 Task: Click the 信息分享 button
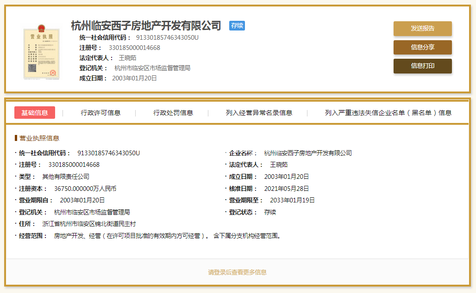click(x=423, y=47)
